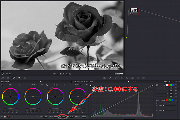
Task: Stop playback in the viewer
Action: (x=61, y=74)
